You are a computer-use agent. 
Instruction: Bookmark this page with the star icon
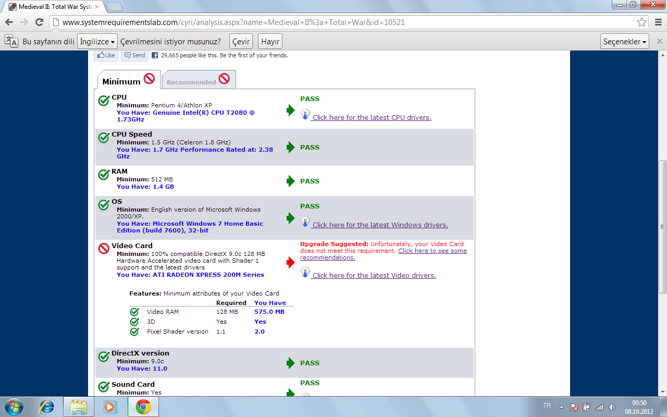(642, 22)
